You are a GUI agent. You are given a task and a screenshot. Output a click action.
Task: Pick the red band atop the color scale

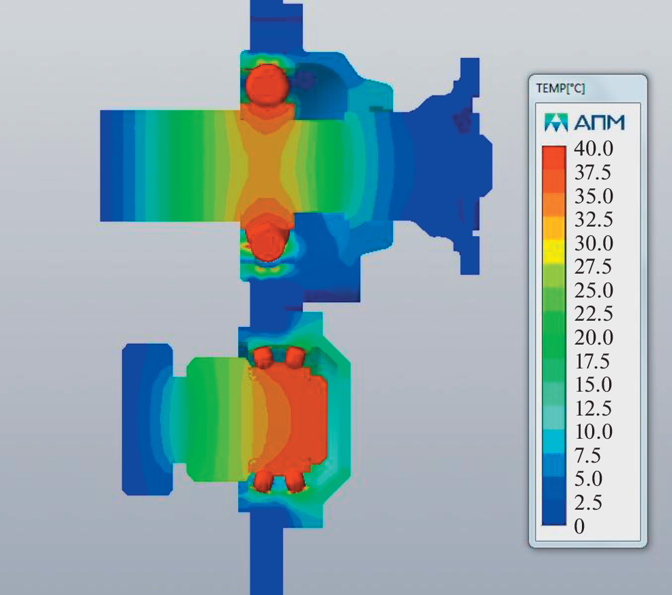pyautogui.click(x=554, y=154)
